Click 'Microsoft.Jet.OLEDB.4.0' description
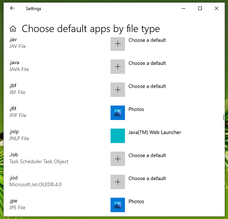228x219 pixels. (35, 184)
